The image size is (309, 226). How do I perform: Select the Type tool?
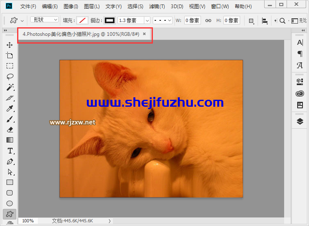[x=10, y=151]
